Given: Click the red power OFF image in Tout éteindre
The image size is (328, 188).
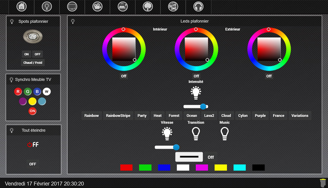Looking at the screenshot, I should [33, 145].
